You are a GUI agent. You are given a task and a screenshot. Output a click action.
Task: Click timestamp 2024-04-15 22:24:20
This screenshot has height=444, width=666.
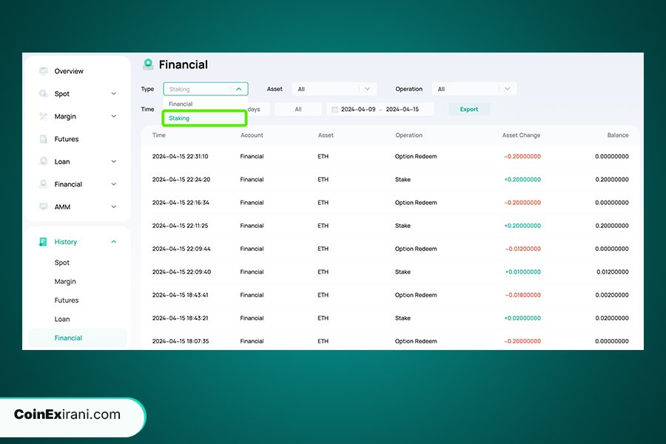click(x=181, y=179)
